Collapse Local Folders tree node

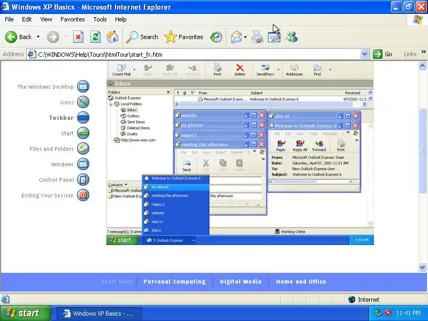111,104
